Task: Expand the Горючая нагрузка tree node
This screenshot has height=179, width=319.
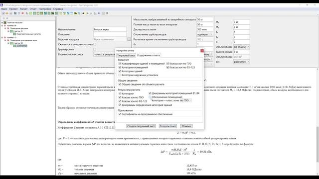Action: pos(2,22)
